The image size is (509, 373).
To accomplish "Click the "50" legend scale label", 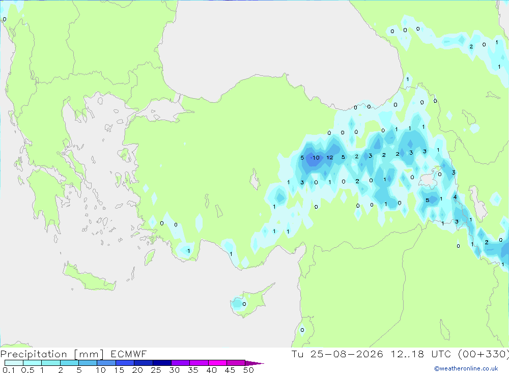I will 248,370.
